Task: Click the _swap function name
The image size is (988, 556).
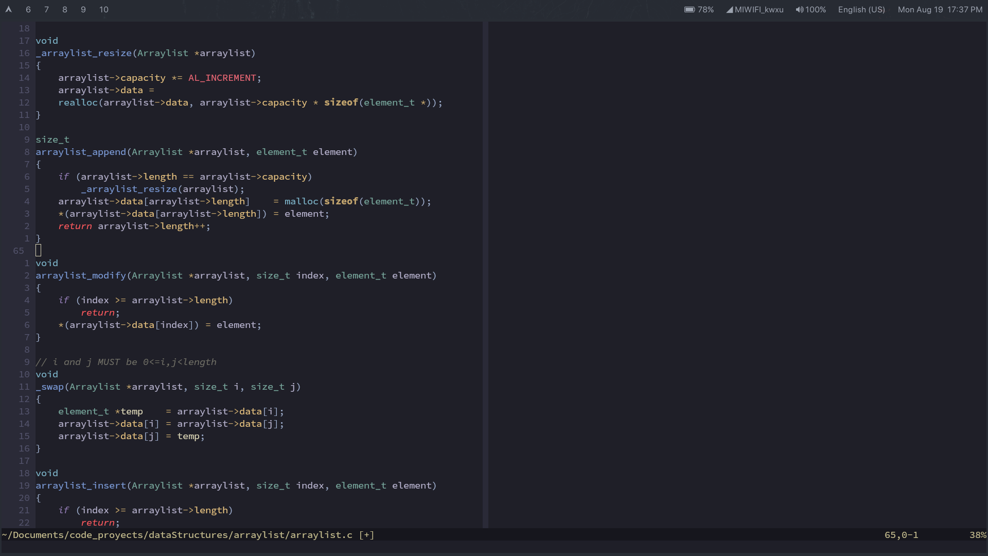Action: pos(50,387)
